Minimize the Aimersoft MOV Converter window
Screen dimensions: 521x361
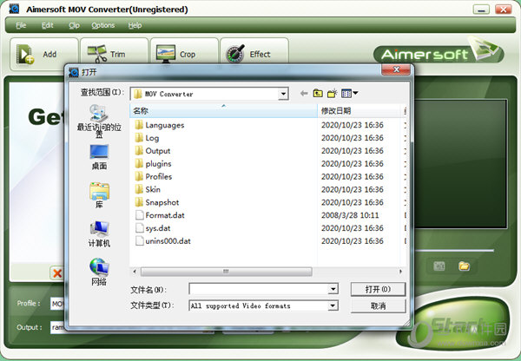[x=481, y=10]
